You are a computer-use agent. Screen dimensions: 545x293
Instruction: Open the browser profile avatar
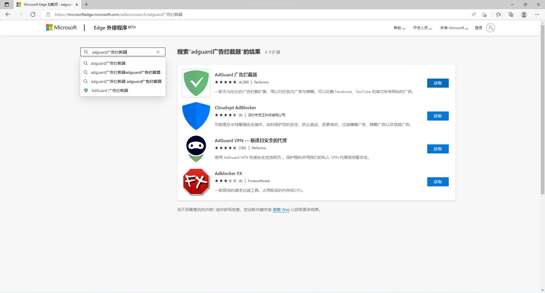(524, 14)
